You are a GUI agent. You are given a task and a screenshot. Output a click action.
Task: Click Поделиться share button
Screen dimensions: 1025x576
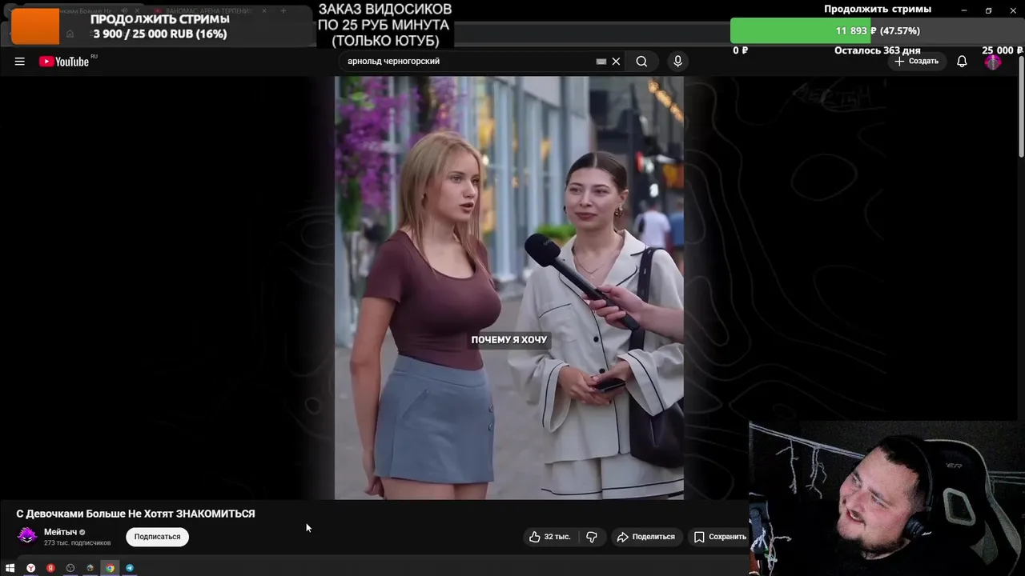(x=645, y=537)
